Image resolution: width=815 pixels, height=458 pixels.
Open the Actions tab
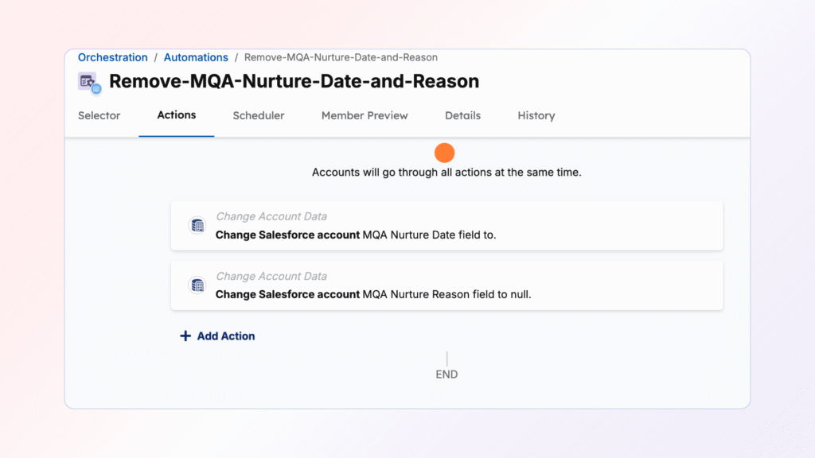(x=176, y=115)
